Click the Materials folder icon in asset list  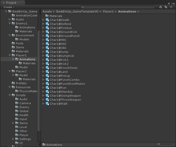click(47, 16)
